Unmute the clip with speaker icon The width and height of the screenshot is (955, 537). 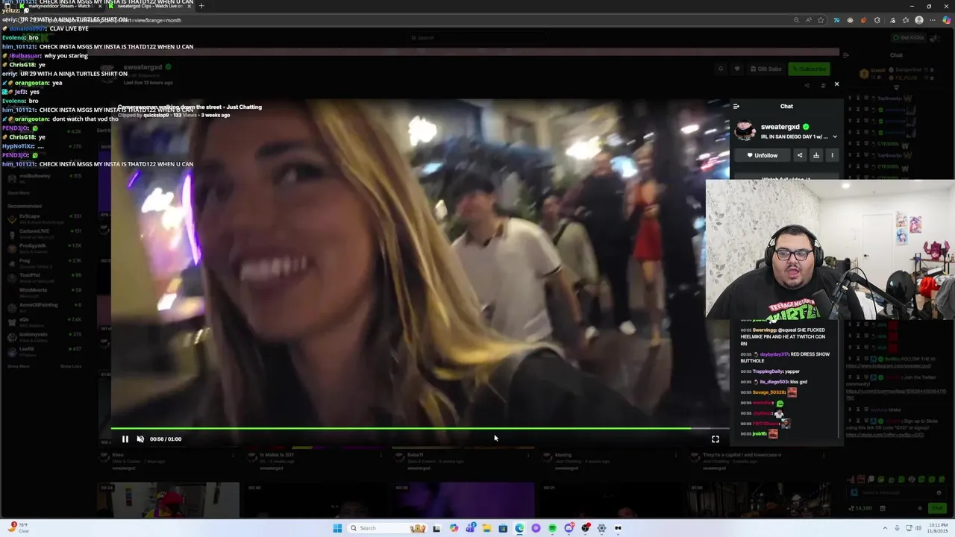pyautogui.click(x=140, y=439)
